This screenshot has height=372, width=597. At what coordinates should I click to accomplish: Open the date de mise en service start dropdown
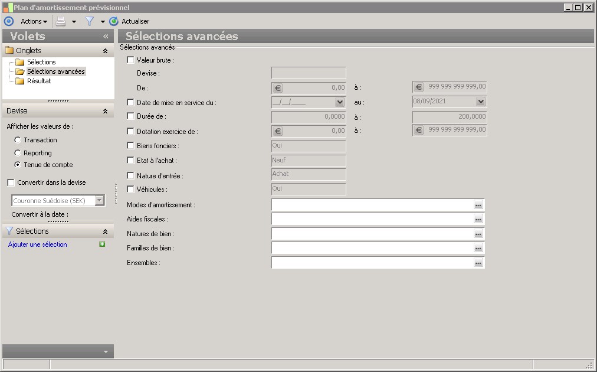tap(340, 102)
